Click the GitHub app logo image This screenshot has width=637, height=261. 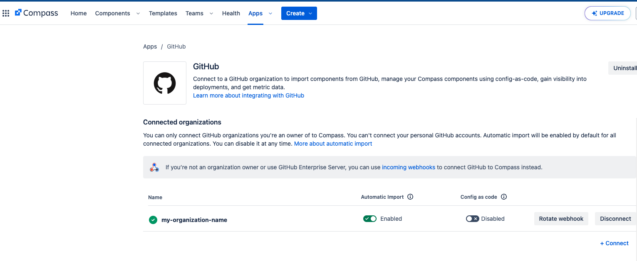[164, 83]
